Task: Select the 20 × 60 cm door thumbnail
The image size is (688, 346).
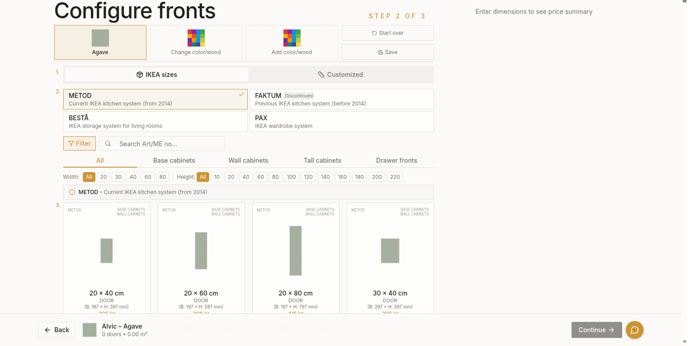Action: coord(201,251)
